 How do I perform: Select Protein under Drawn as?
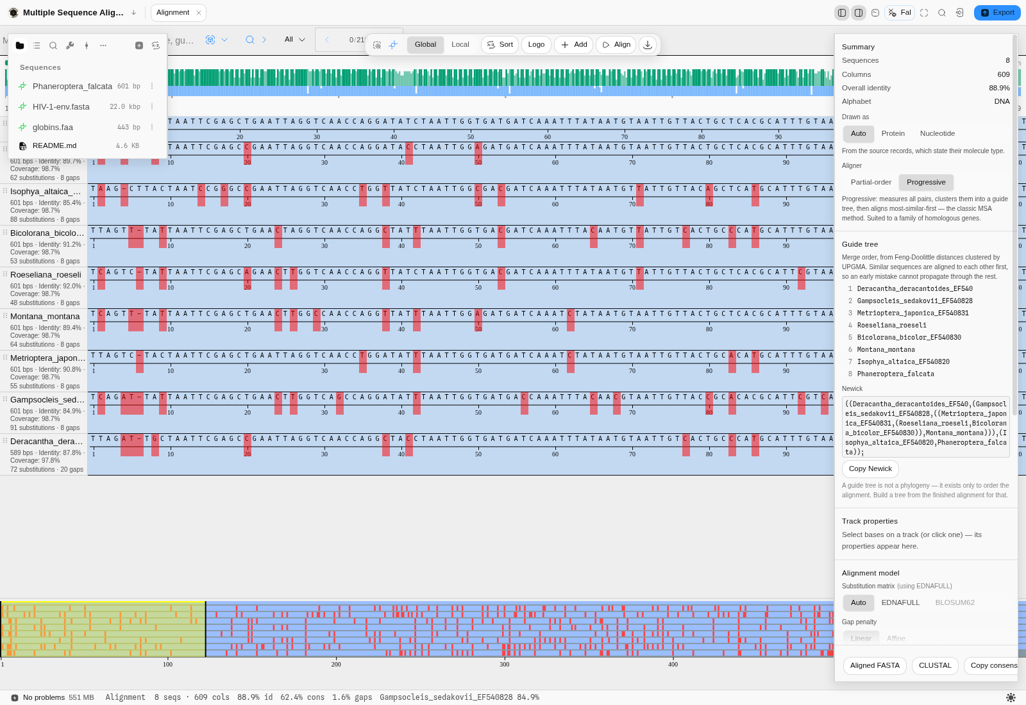(893, 134)
